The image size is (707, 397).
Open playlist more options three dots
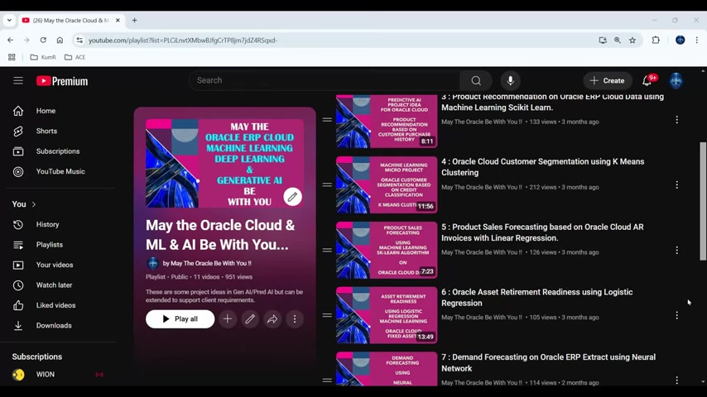click(295, 319)
